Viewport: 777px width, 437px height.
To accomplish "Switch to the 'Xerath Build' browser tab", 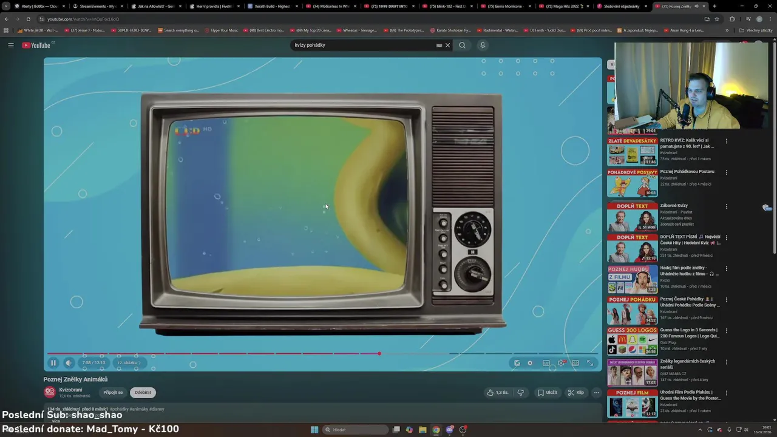I will click(272, 6).
